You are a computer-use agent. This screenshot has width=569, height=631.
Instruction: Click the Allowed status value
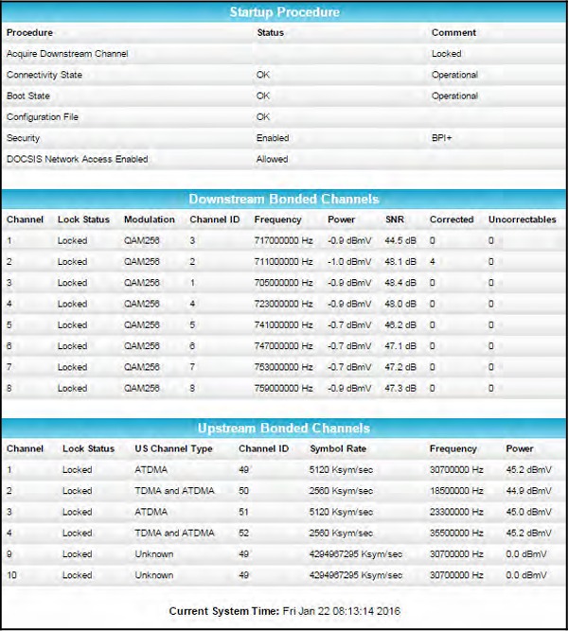coord(272,159)
